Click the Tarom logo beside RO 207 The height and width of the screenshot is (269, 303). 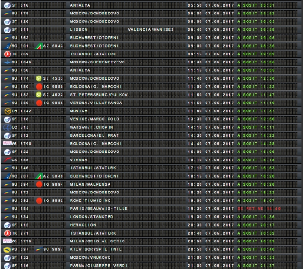(7, 176)
